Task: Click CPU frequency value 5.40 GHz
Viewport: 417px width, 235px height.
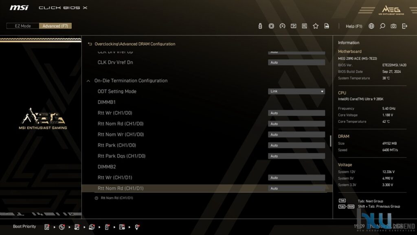Action: click(x=389, y=109)
